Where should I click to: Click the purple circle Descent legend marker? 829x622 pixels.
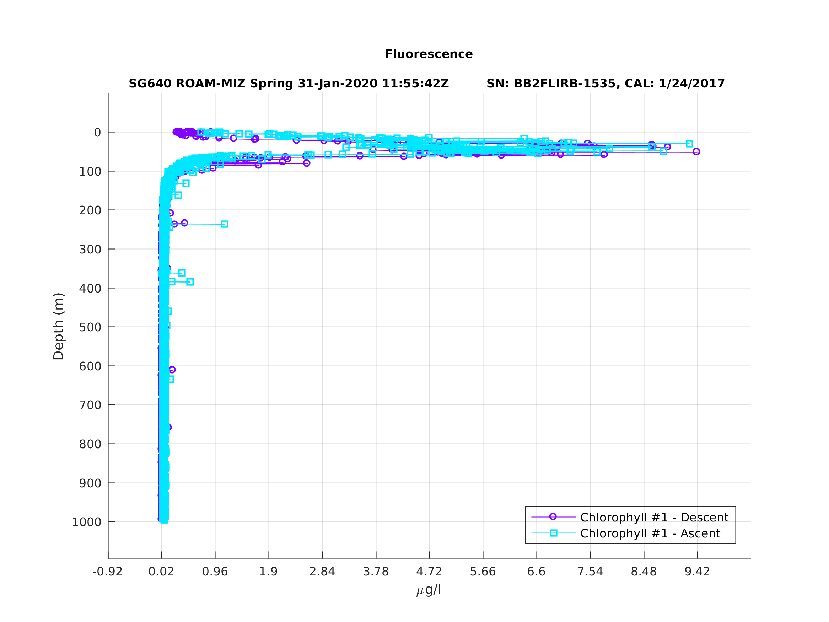[x=553, y=517]
